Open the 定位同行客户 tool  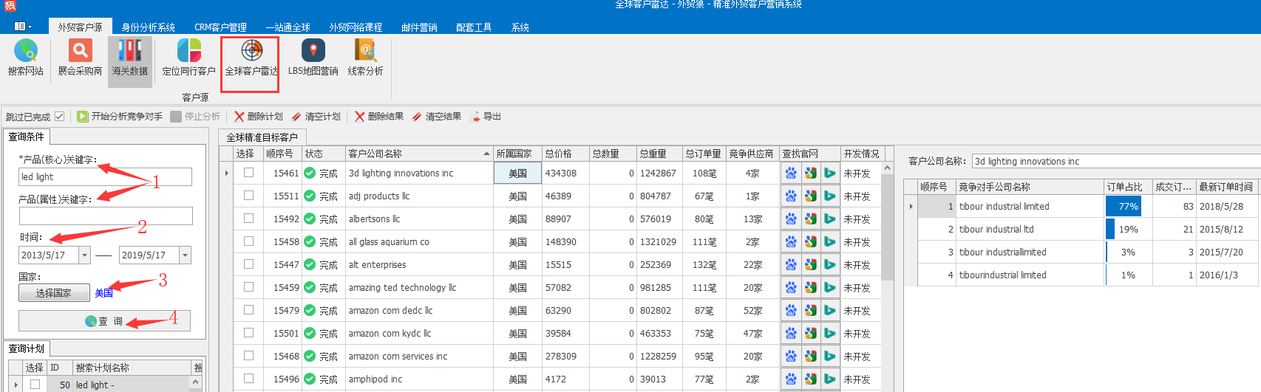tap(188, 59)
